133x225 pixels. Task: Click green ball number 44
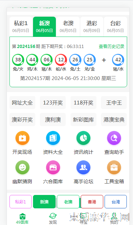[32, 60]
